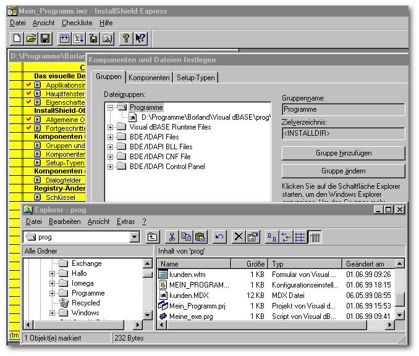Toggle the Allgemeine Optionen checklist checkmark

pyautogui.click(x=28, y=119)
